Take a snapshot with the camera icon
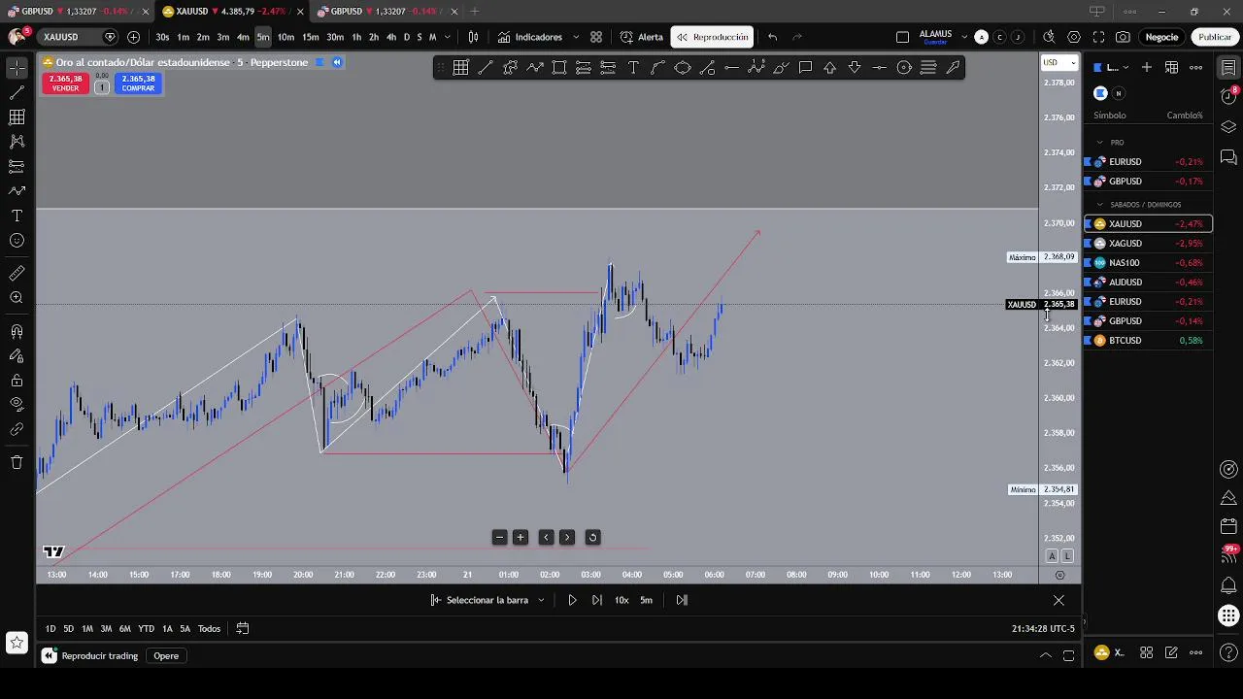Screen dimensions: 1243x699 1123,37
